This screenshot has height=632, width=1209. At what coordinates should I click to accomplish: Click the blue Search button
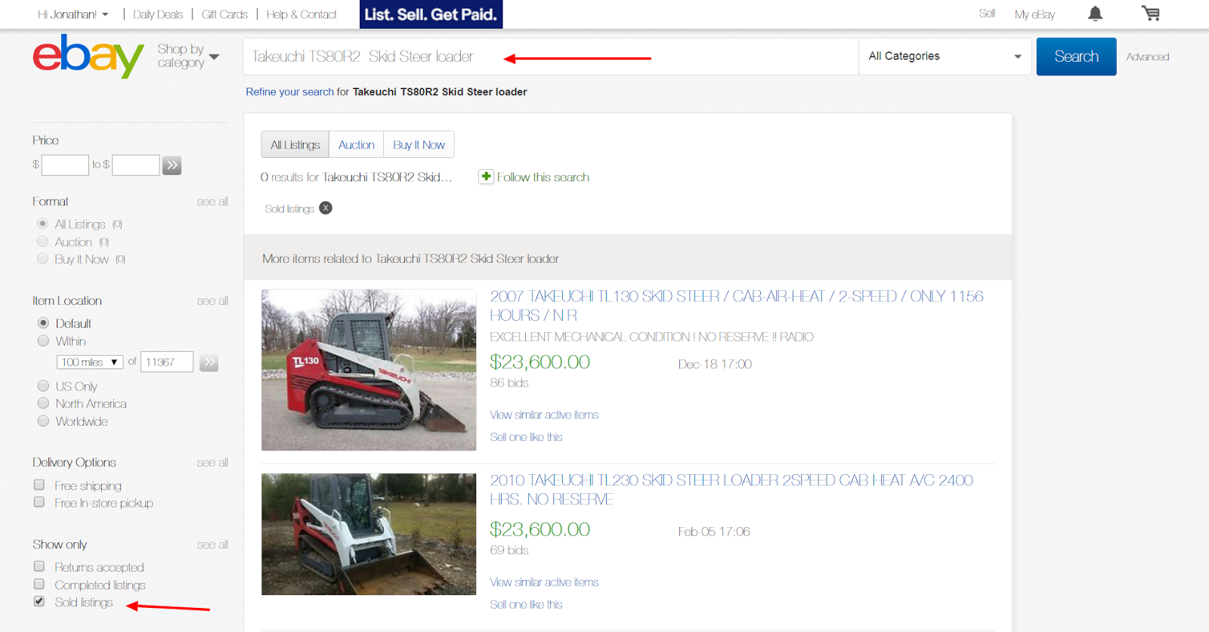[1076, 57]
